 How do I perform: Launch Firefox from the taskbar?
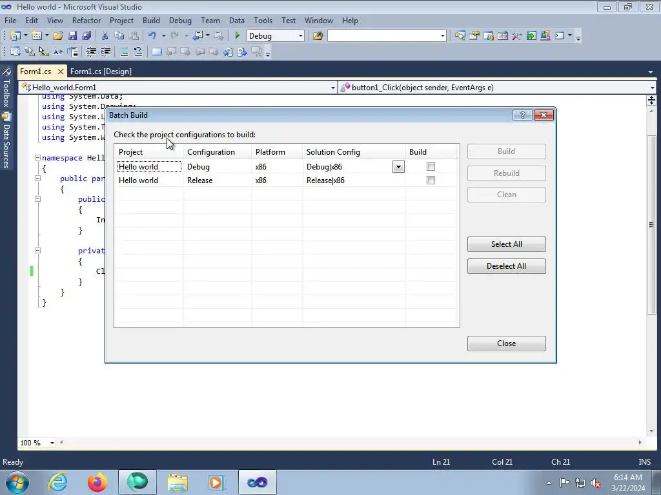point(97,482)
